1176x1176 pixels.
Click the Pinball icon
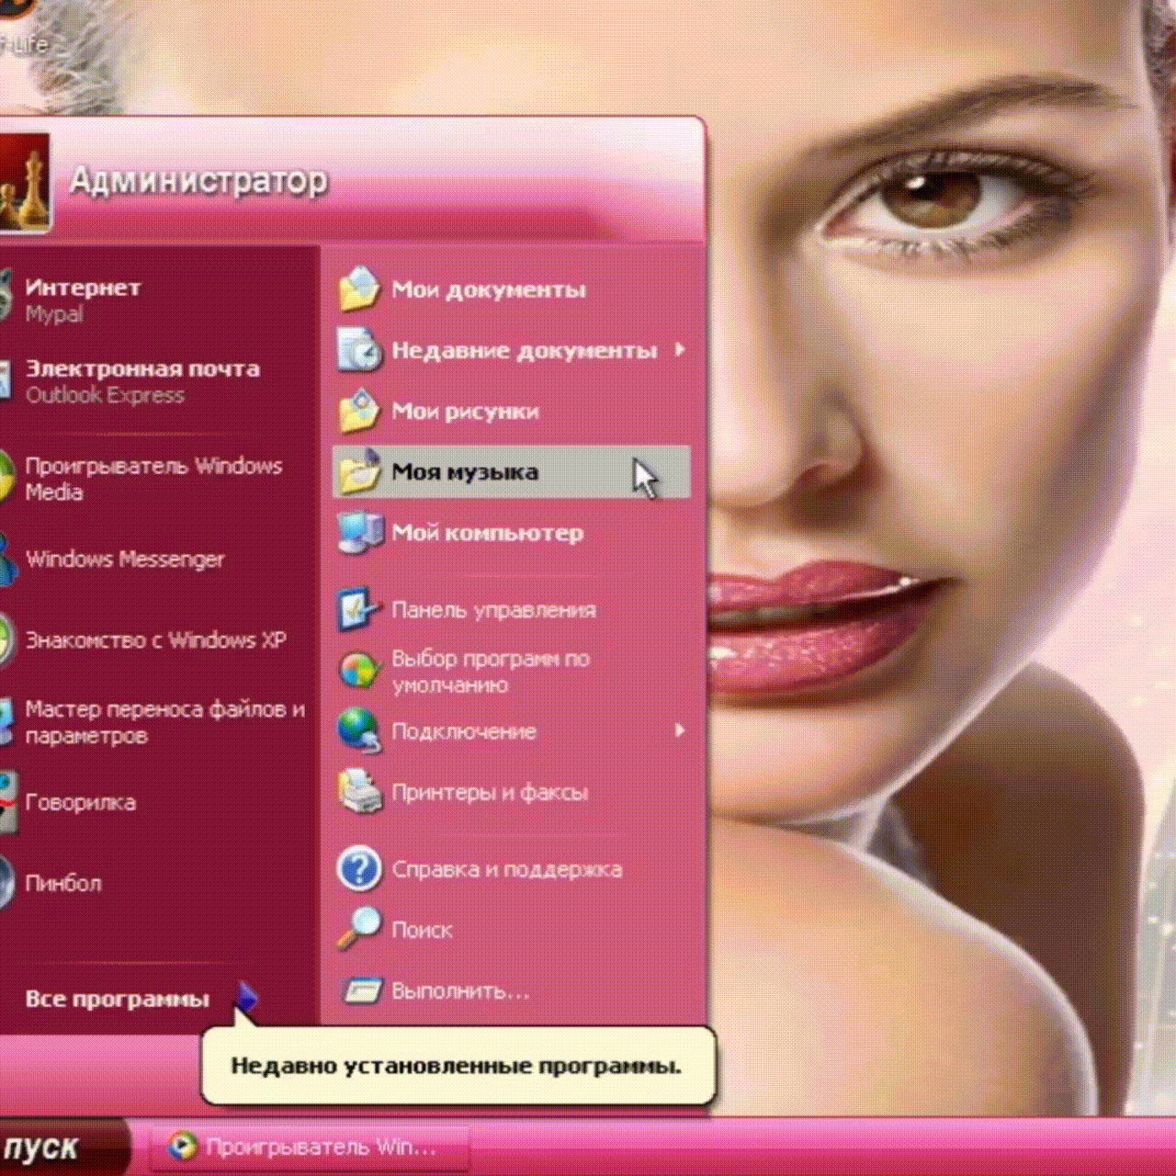click(7, 883)
